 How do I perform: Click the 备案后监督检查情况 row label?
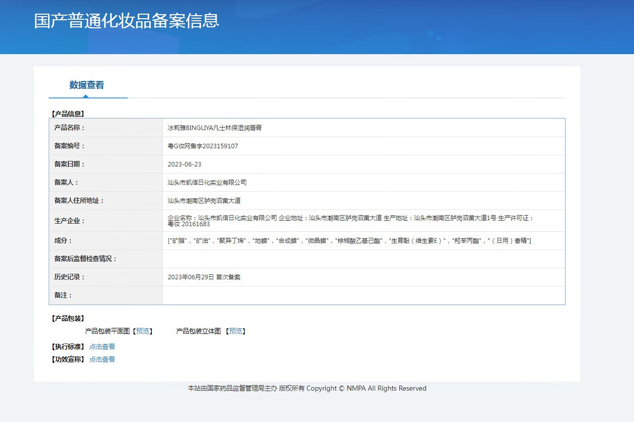tap(86, 259)
